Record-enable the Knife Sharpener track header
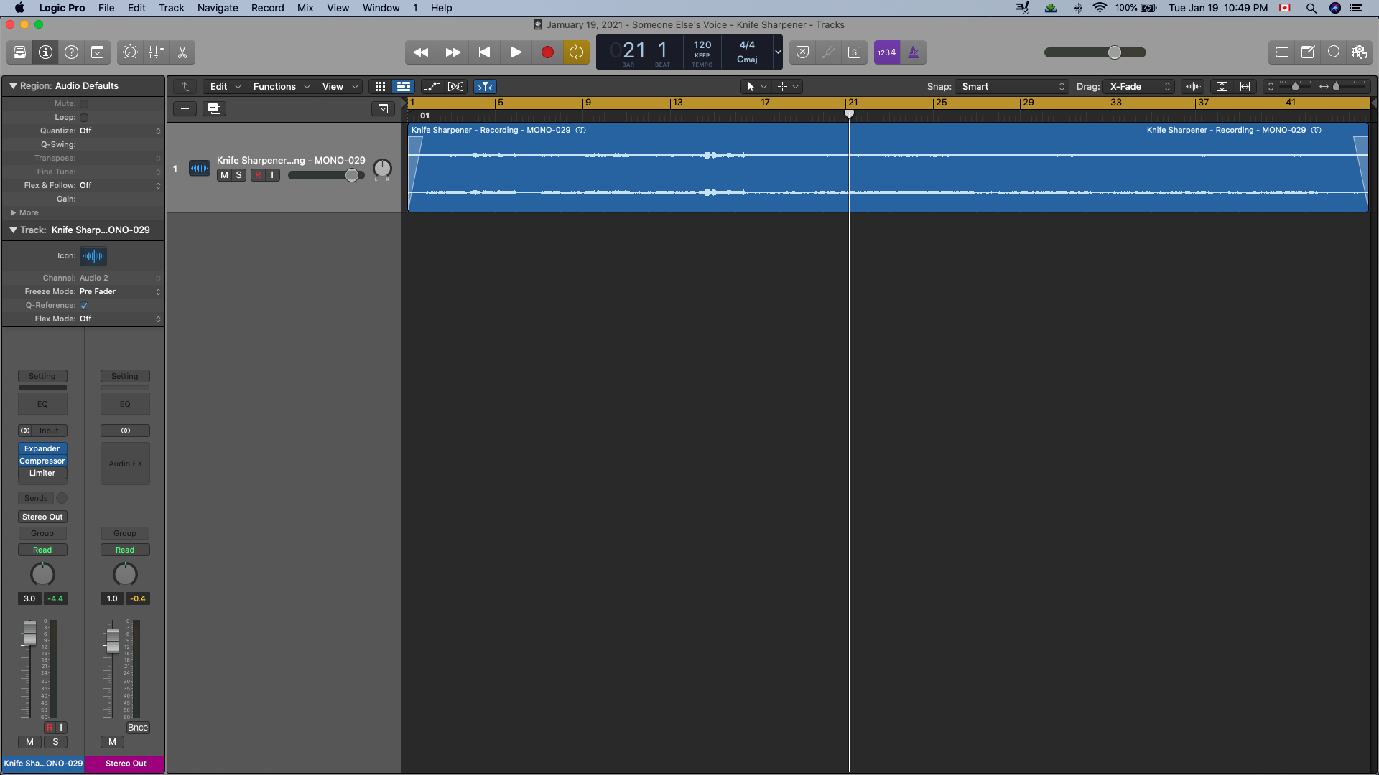The width and height of the screenshot is (1379, 775). 258,175
